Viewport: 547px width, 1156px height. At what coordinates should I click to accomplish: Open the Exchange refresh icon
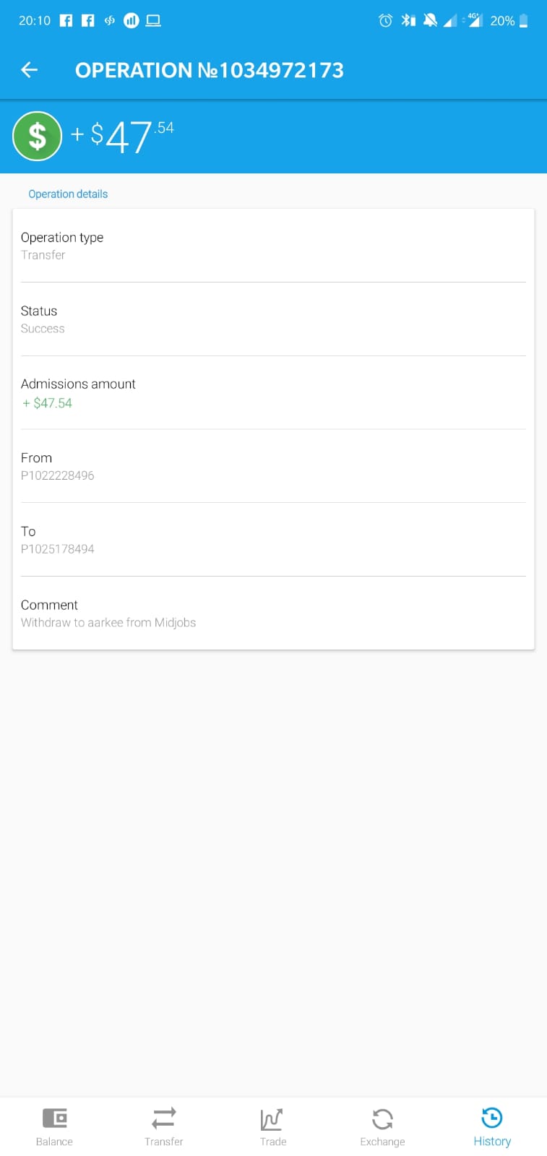(382, 1119)
